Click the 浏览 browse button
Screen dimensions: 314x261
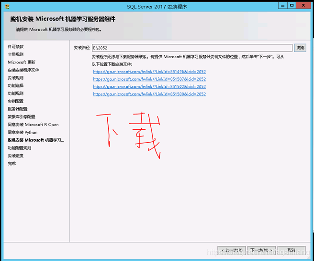[x=300, y=48]
